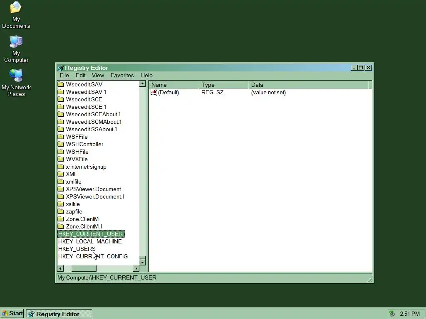426x319 pixels.
Task: Click the tree scroll down arrow
Action: (x=143, y=263)
